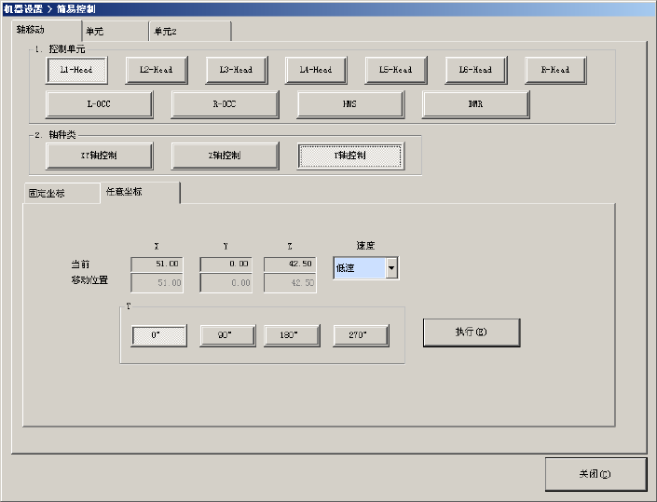Click the current Y field 0.00
657x502 pixels.
pyautogui.click(x=226, y=265)
